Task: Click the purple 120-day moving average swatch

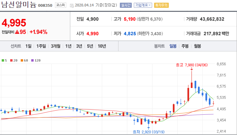Action: tap(33, 61)
